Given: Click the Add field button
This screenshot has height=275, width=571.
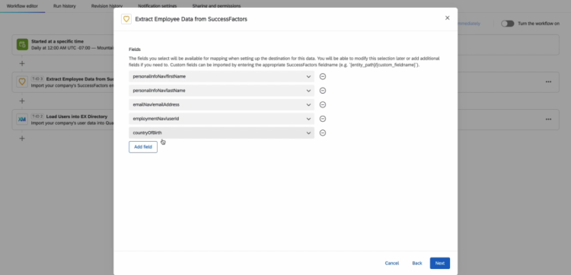Looking at the screenshot, I should [143, 147].
